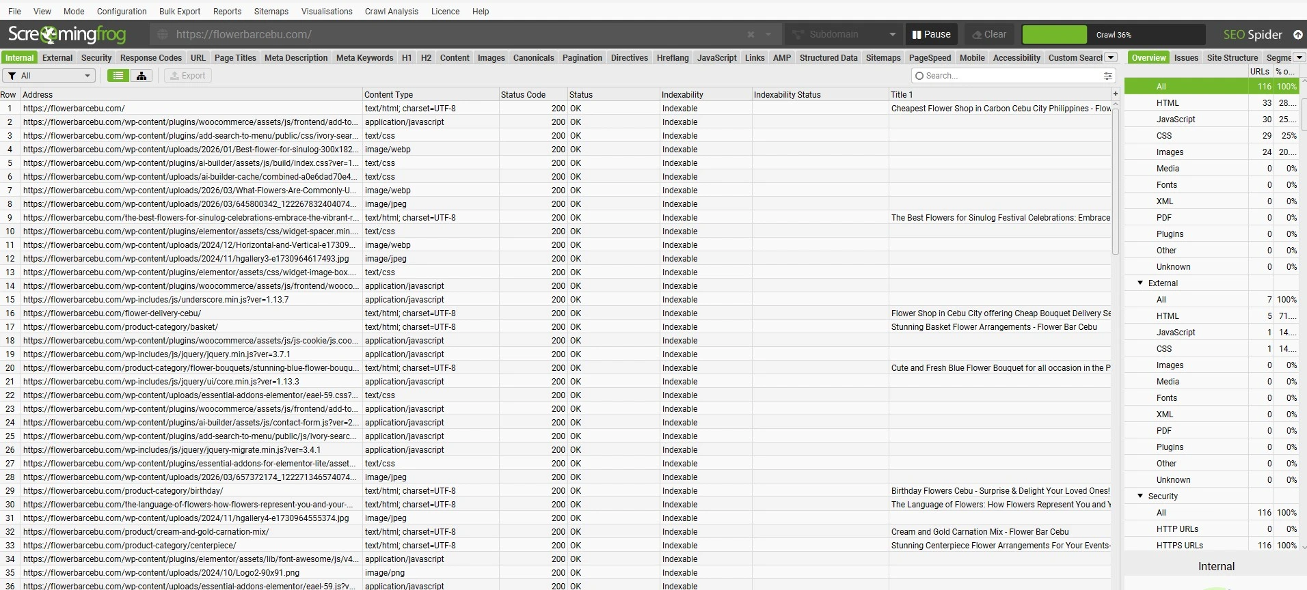Click the 'Birthday Flowers Cebu' title cell
The height and width of the screenshot is (590, 1307).
[999, 490]
